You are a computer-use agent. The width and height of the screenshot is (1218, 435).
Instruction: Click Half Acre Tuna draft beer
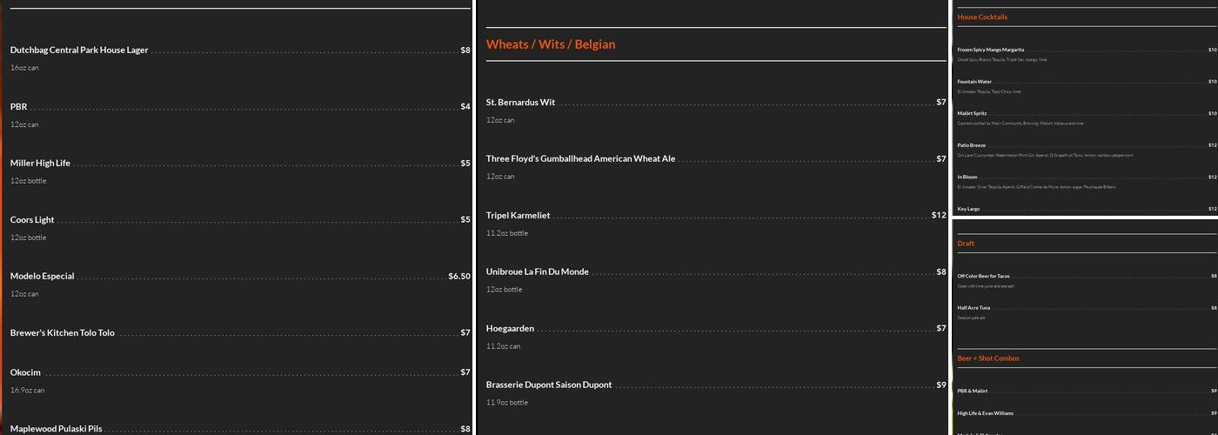[x=974, y=308]
